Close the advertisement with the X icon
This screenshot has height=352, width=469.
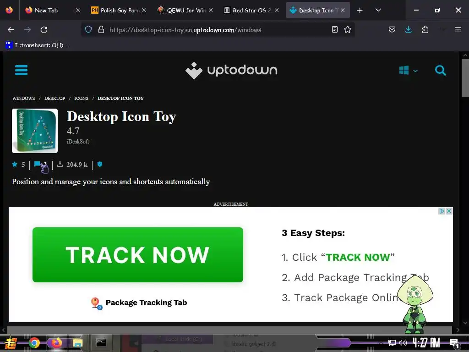tap(449, 211)
